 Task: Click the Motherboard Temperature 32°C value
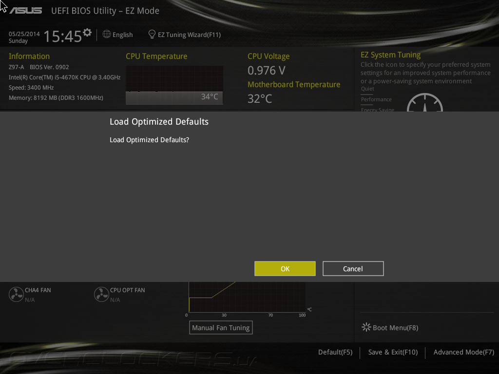(260, 98)
